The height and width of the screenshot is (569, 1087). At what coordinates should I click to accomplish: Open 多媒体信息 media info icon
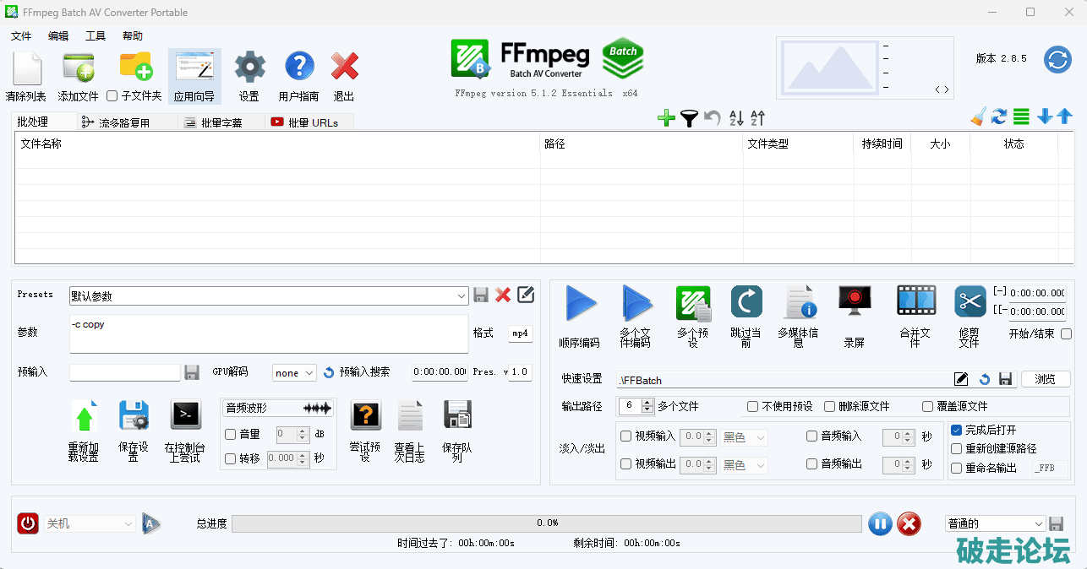[798, 301]
